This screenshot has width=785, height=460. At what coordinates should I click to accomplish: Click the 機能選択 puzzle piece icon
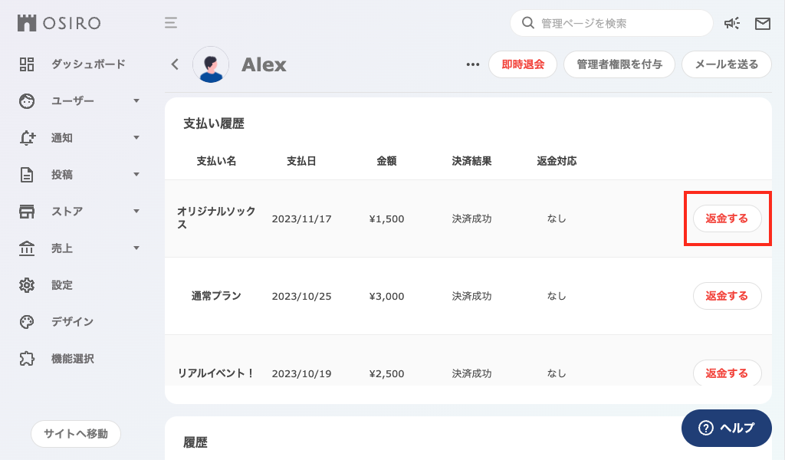click(27, 358)
